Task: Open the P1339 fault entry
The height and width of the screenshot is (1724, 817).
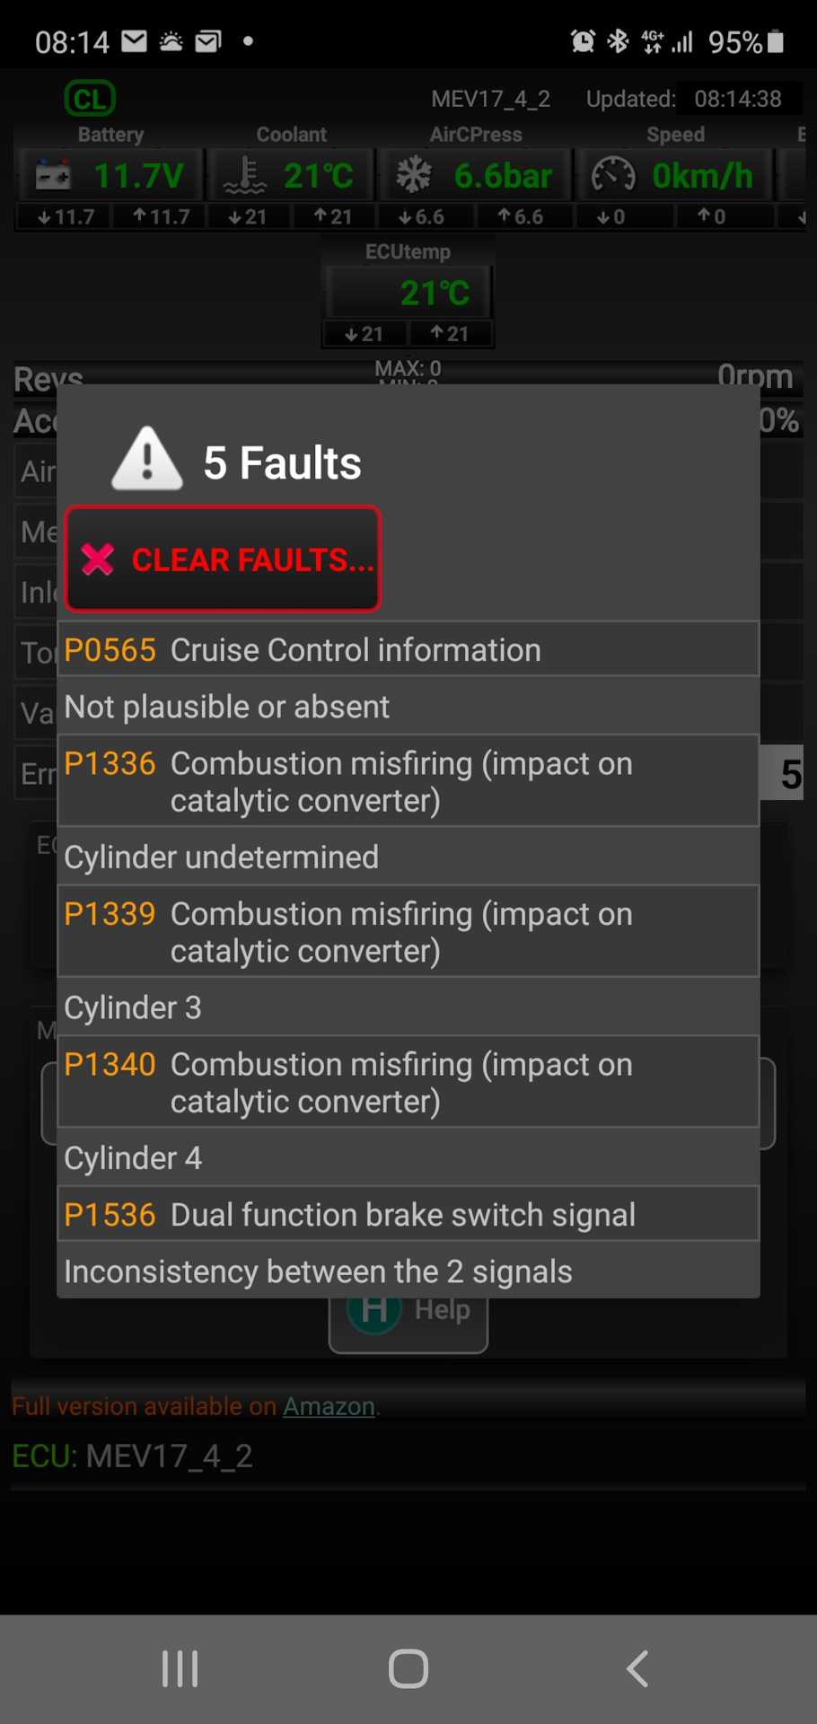Action: coord(408,931)
